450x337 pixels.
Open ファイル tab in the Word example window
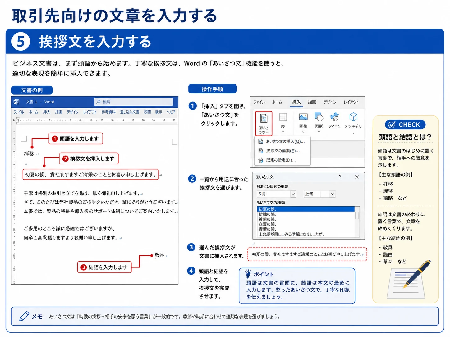click(19, 112)
